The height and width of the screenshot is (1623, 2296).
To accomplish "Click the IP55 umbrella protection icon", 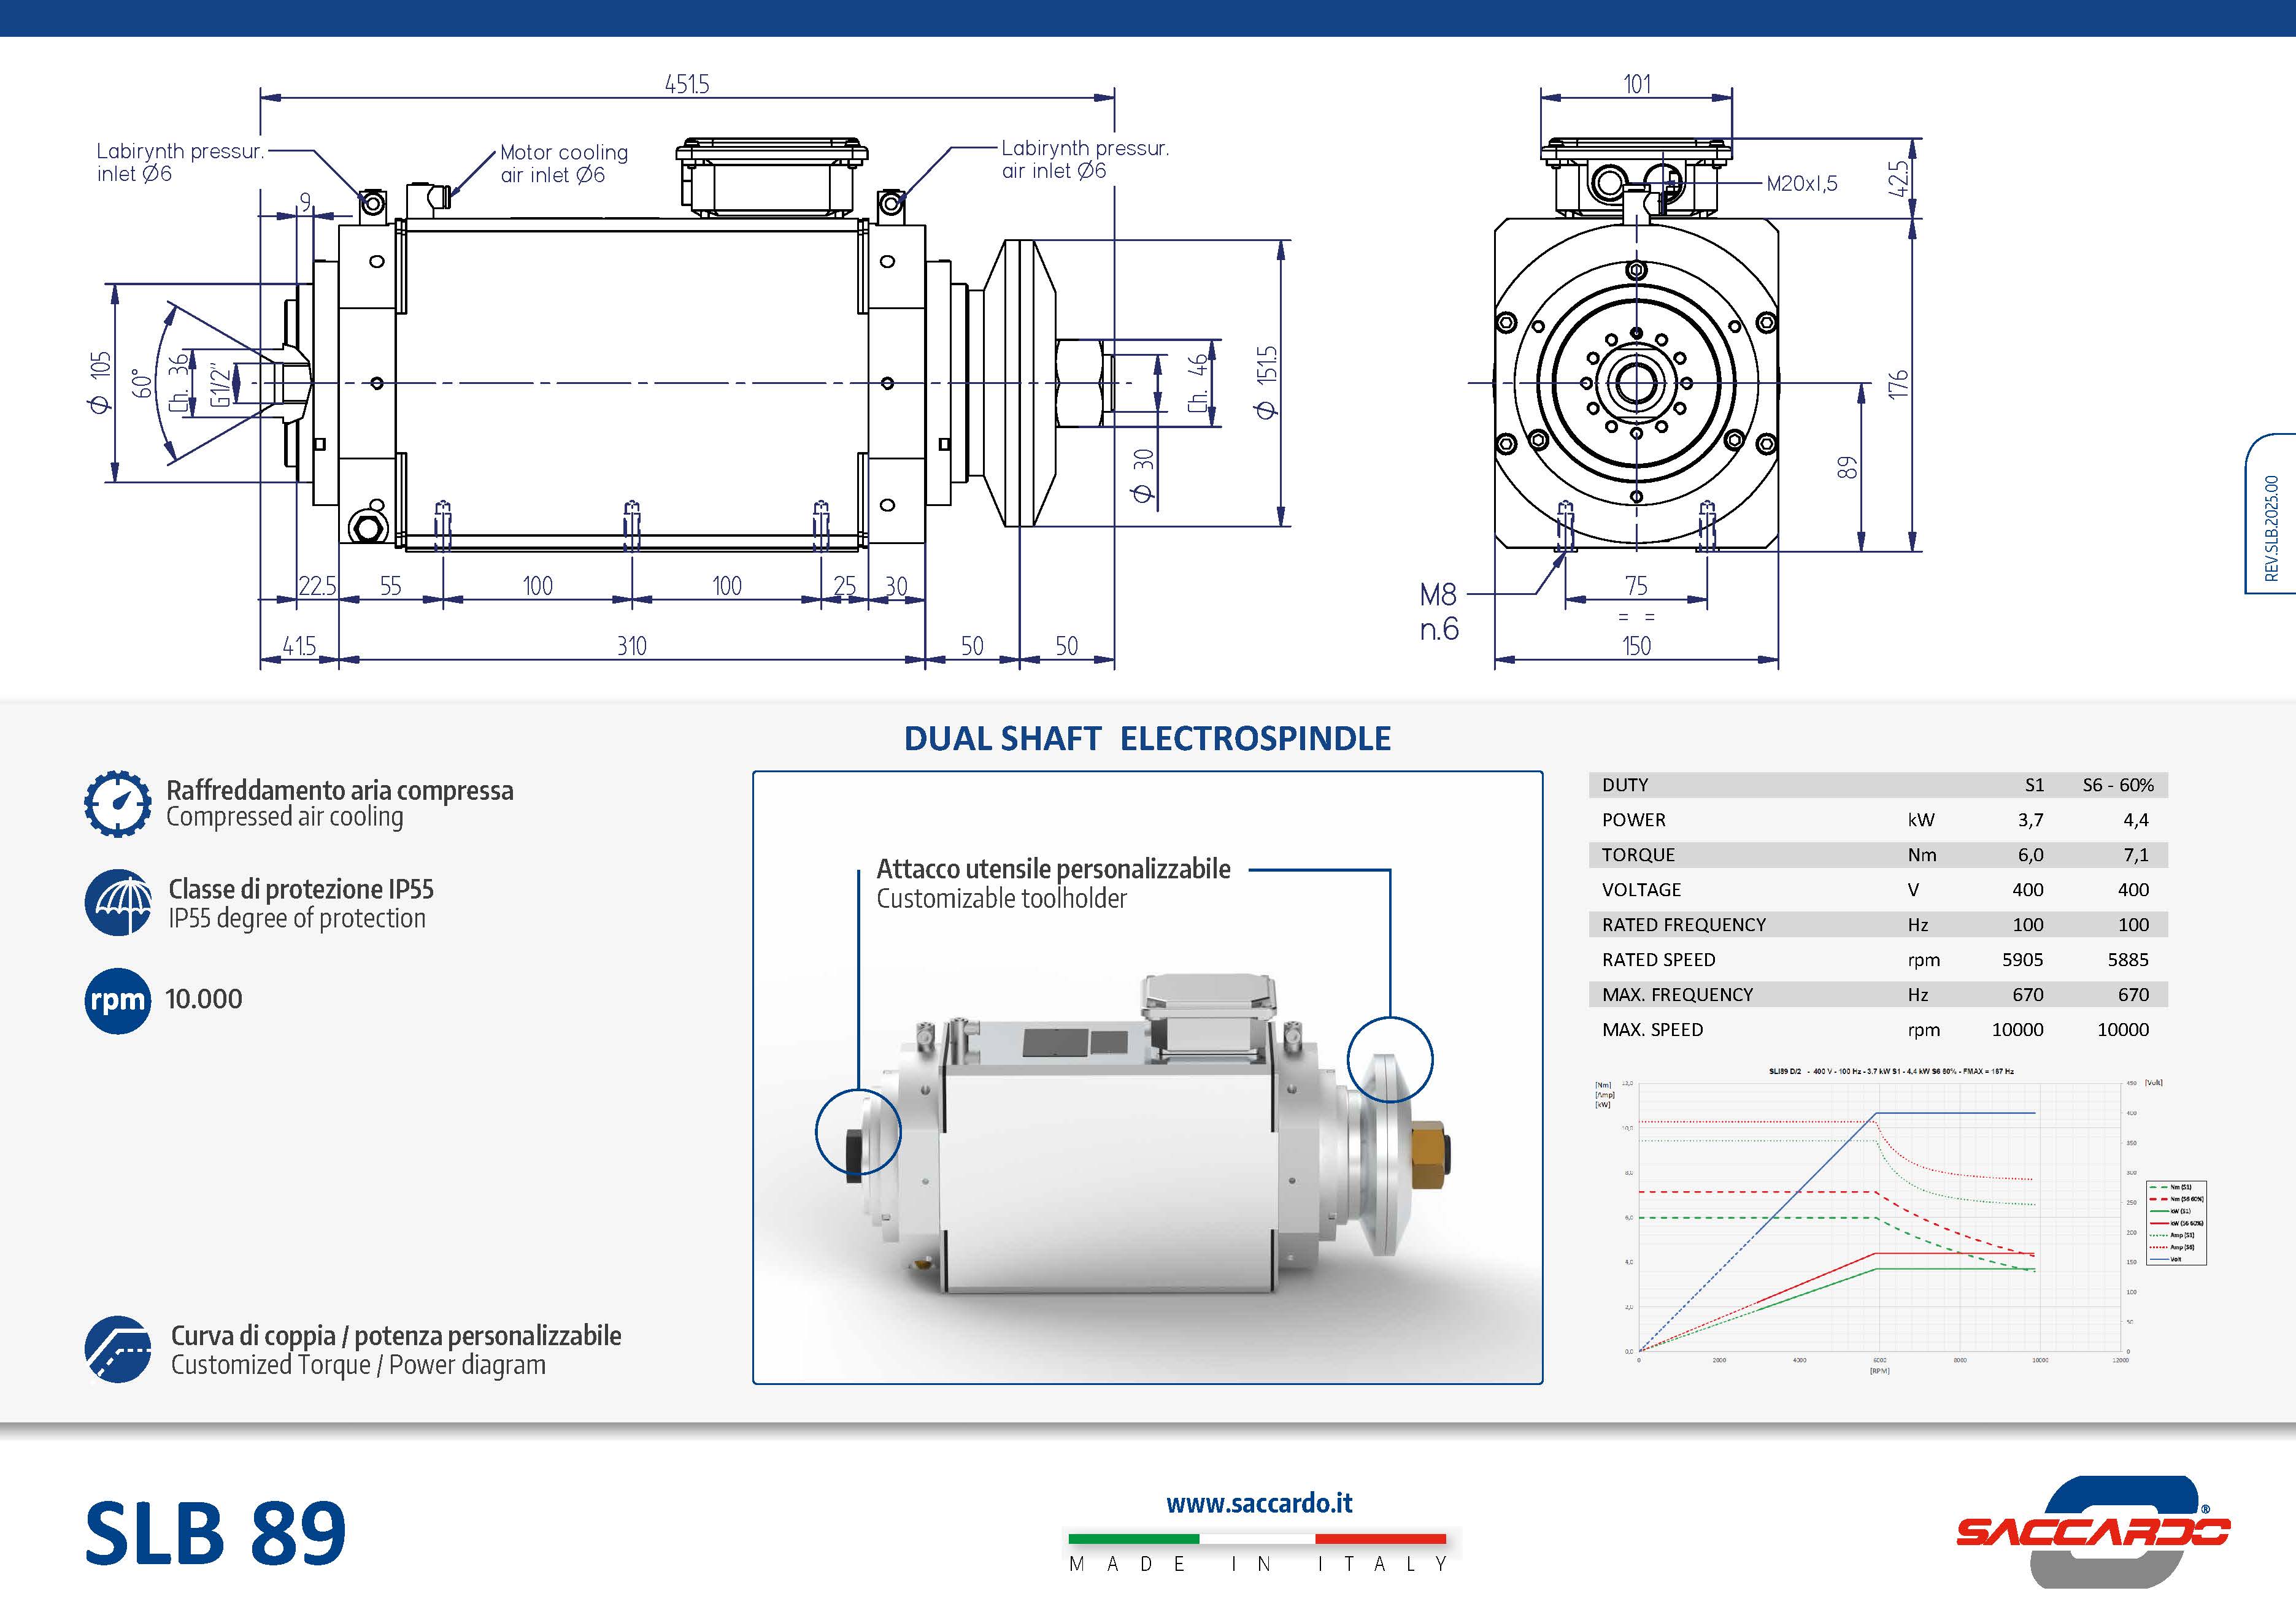I will pyautogui.click(x=118, y=902).
